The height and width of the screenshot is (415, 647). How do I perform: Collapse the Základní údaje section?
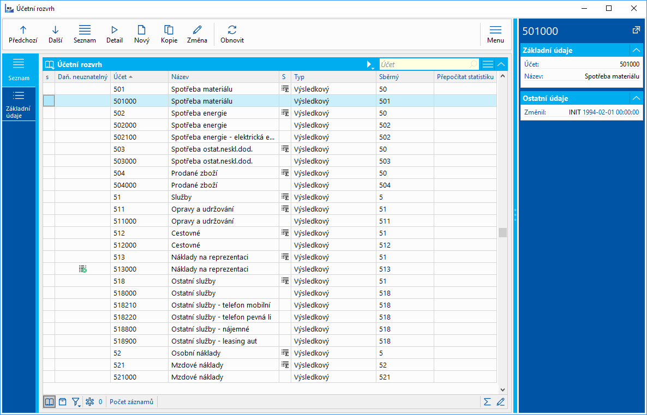click(x=636, y=50)
